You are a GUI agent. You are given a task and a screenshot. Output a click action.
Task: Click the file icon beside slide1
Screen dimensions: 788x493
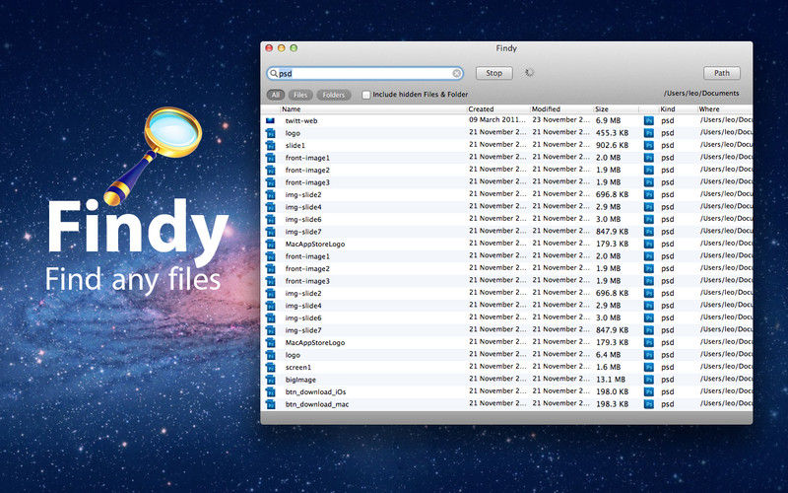270,145
